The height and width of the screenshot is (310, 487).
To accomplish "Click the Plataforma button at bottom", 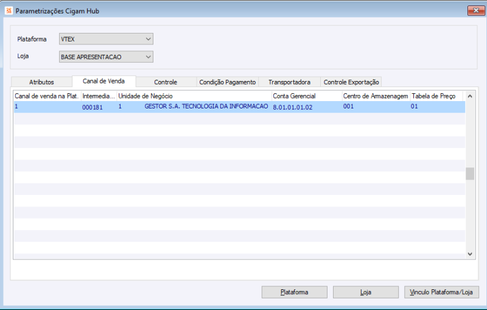I will [x=295, y=292].
